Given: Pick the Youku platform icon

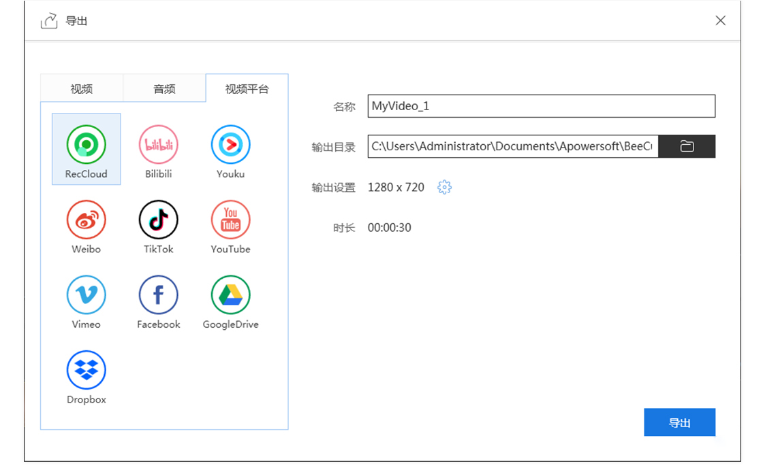Looking at the screenshot, I should (x=230, y=144).
